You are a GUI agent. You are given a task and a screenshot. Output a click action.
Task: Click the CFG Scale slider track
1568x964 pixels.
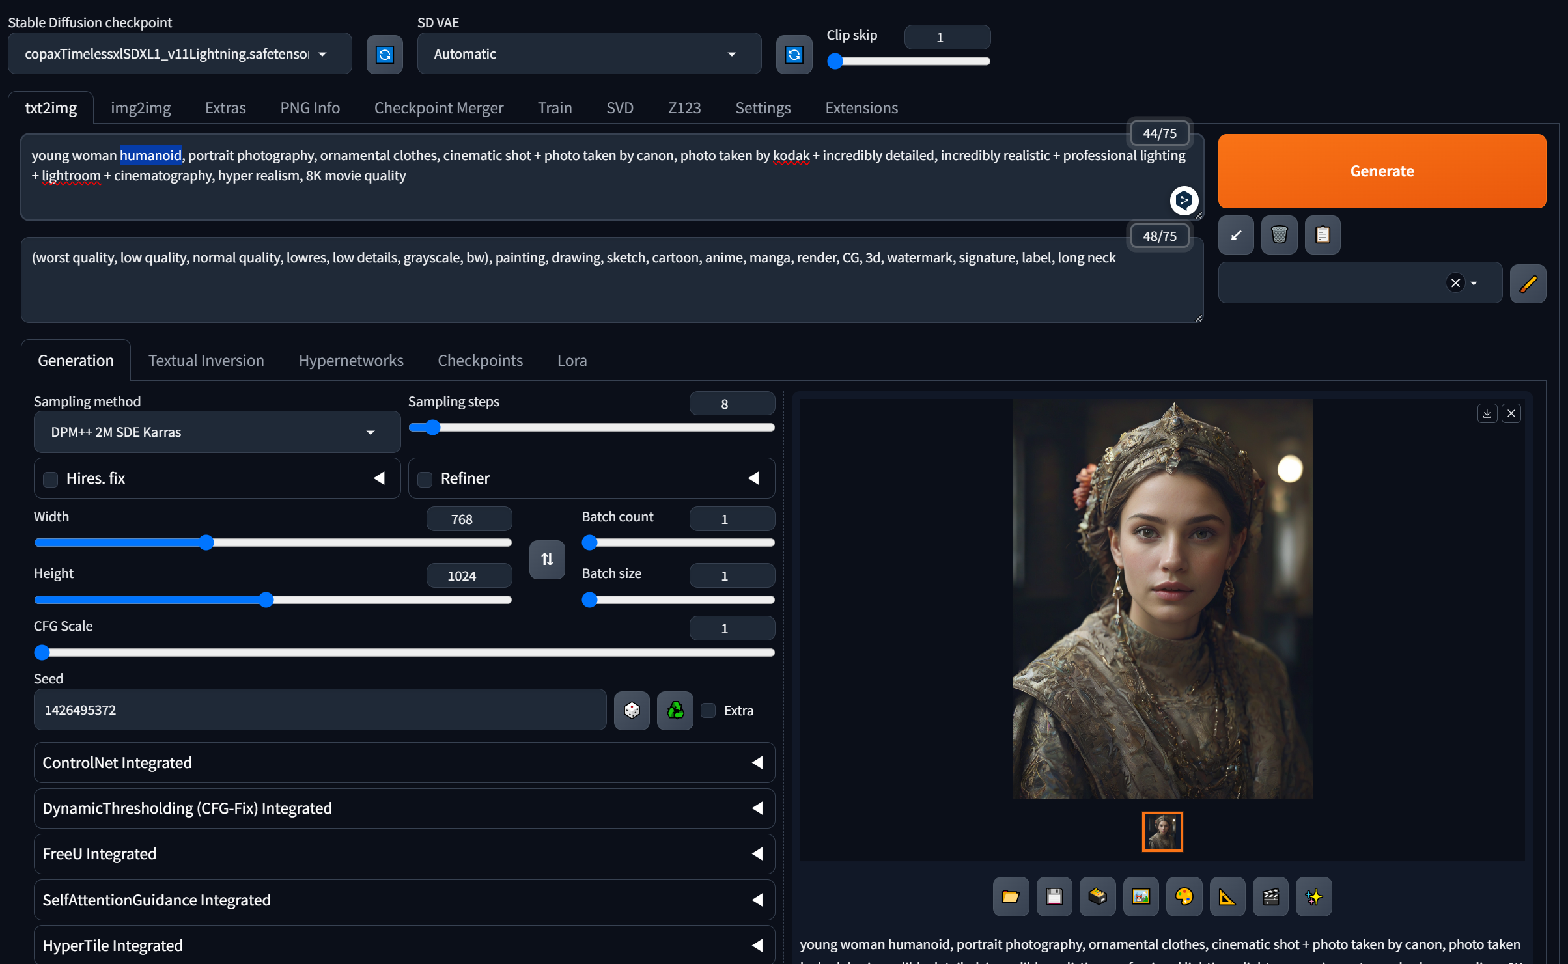tap(404, 652)
